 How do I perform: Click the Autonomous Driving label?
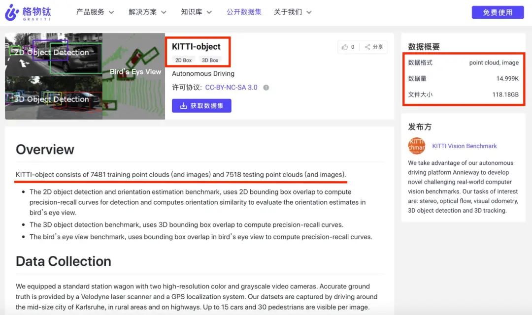click(x=203, y=73)
